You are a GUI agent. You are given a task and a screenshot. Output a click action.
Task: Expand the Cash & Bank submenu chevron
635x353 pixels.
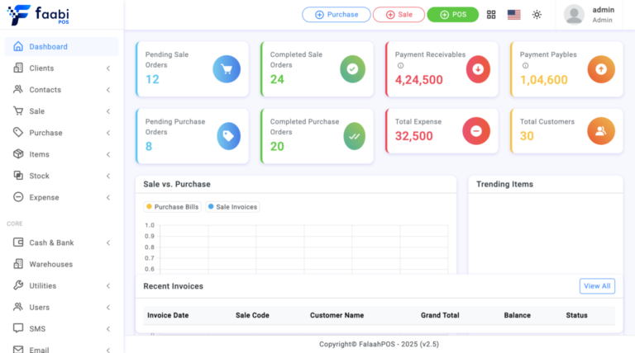coord(108,242)
